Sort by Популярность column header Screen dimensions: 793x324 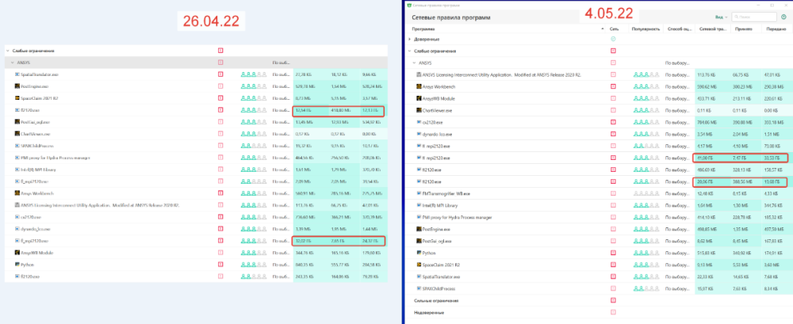click(x=646, y=29)
